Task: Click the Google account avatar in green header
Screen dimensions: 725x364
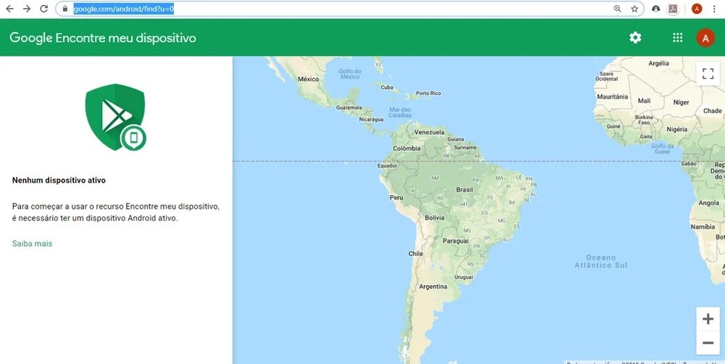Action: click(705, 38)
